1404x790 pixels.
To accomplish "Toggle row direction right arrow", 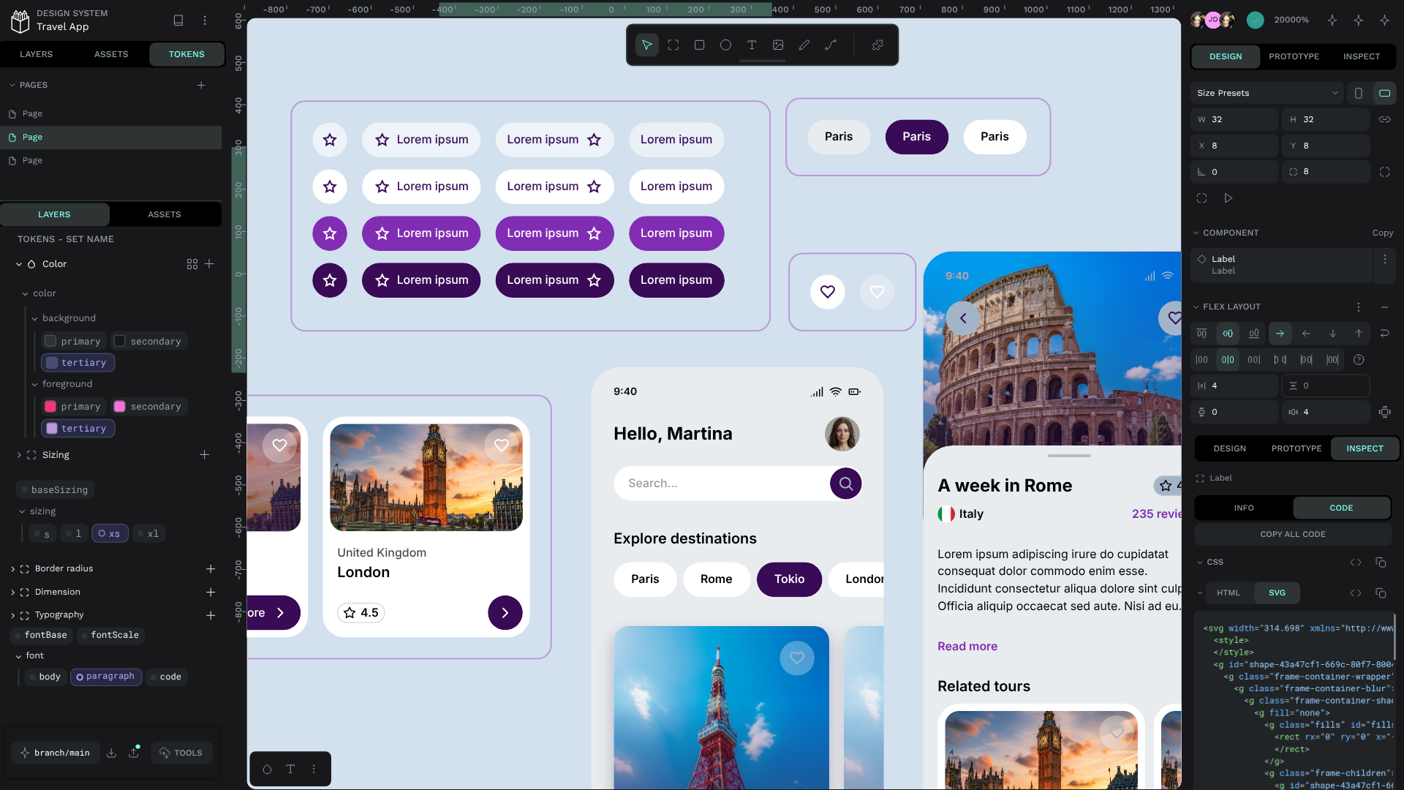I will [1280, 334].
